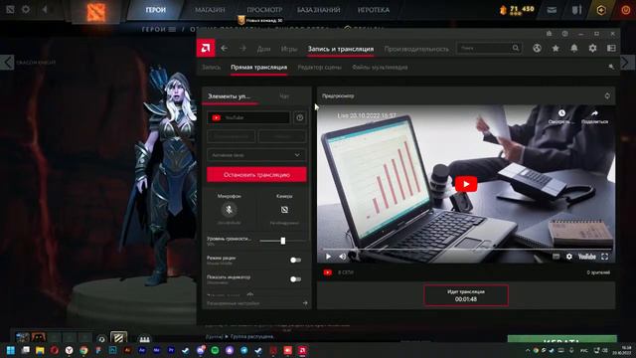This screenshot has height=358, width=636.
Task: Toggle microphone mute button
Action: click(x=230, y=210)
